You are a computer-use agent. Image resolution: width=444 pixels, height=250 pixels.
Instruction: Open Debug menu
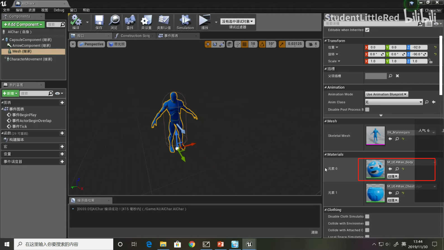tap(59, 10)
